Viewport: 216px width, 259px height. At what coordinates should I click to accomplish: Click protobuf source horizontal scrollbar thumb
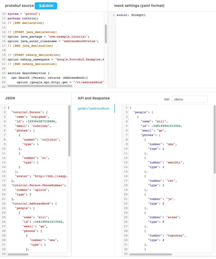[40, 86]
